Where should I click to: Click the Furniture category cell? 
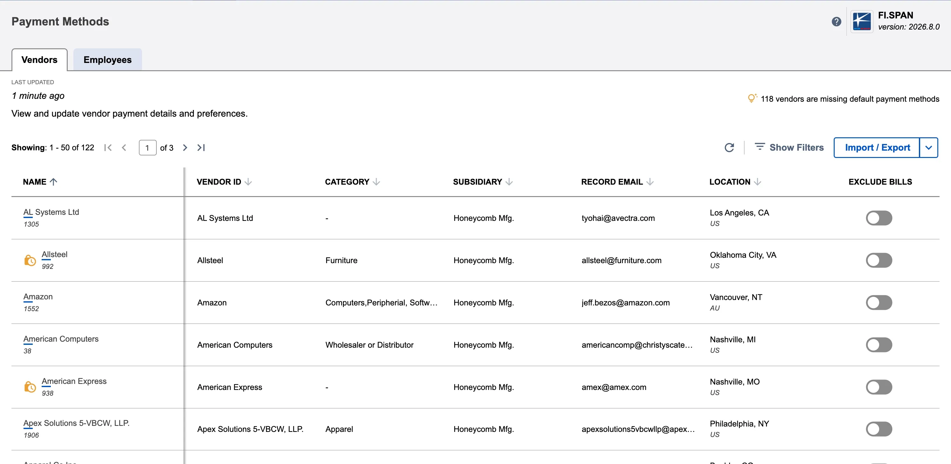click(341, 260)
